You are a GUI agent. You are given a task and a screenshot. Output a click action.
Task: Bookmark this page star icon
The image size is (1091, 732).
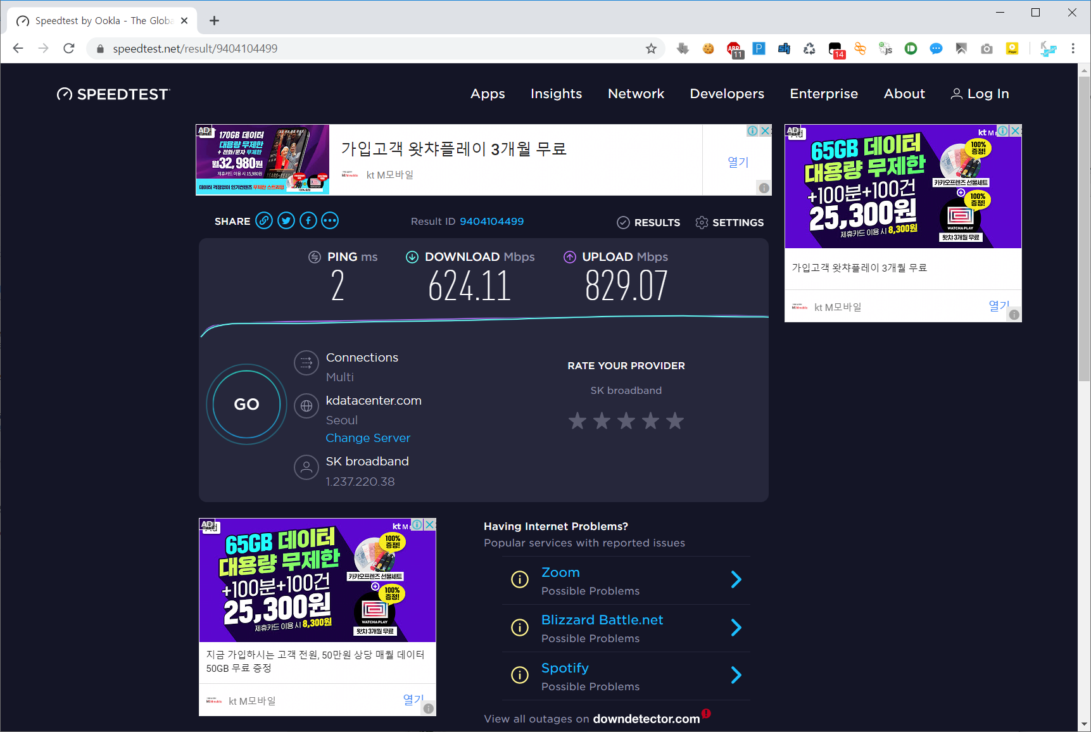click(651, 49)
